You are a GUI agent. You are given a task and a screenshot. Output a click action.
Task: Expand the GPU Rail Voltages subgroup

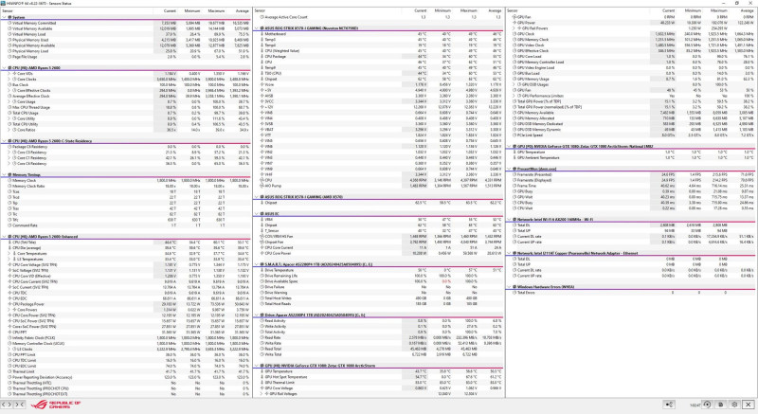[262, 394]
